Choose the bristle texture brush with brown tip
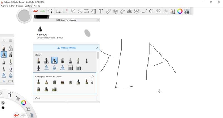 pyautogui.click(x=62, y=82)
